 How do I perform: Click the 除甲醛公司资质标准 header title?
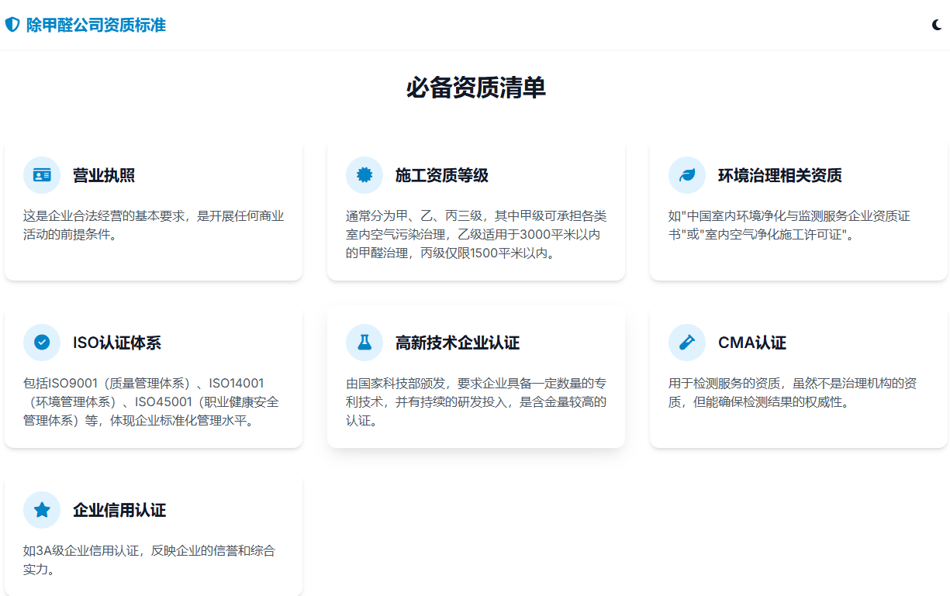[x=93, y=25]
